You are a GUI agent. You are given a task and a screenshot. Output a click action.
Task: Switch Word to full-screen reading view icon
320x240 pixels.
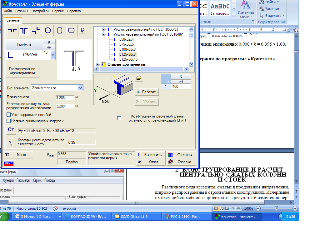tap(222, 208)
